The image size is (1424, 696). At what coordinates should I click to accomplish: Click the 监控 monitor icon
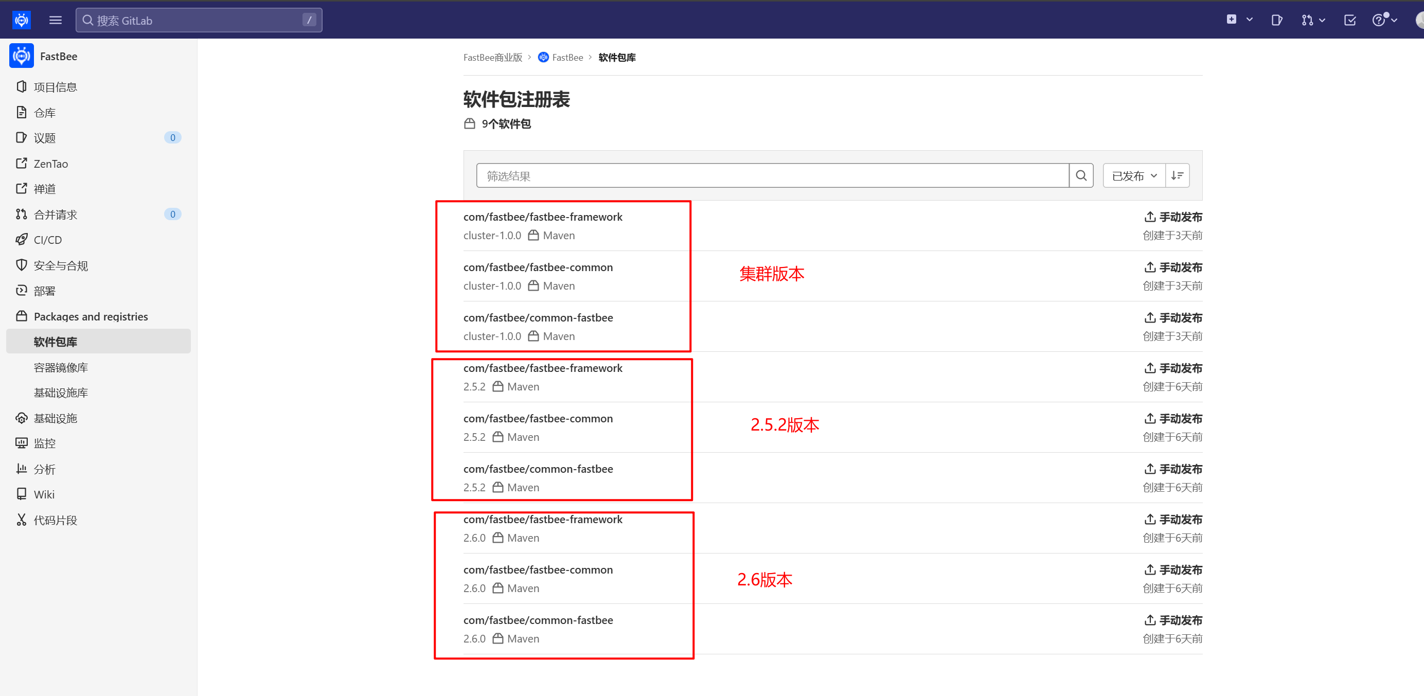22,443
